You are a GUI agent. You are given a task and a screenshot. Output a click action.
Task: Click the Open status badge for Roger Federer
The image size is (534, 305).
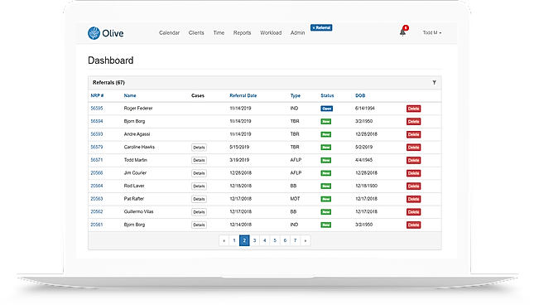[x=326, y=109]
